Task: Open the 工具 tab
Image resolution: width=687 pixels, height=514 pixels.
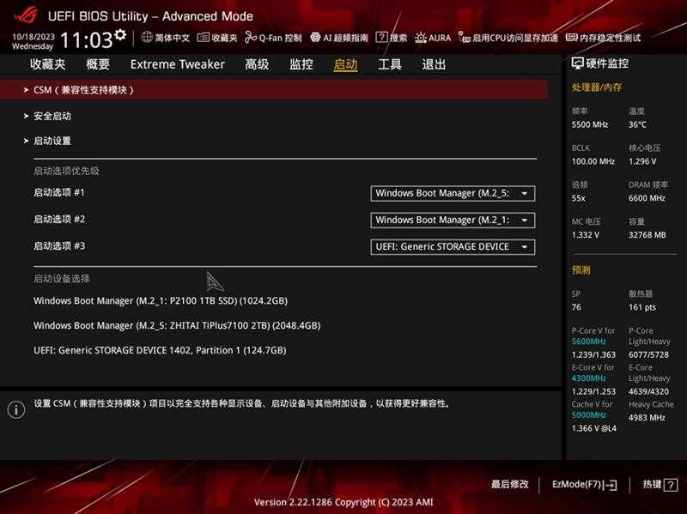Action: tap(390, 64)
